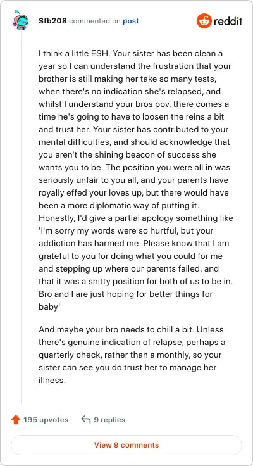This screenshot has width=253, height=466.
Task: Click the "195 upvotes" count
Action: click(46, 420)
